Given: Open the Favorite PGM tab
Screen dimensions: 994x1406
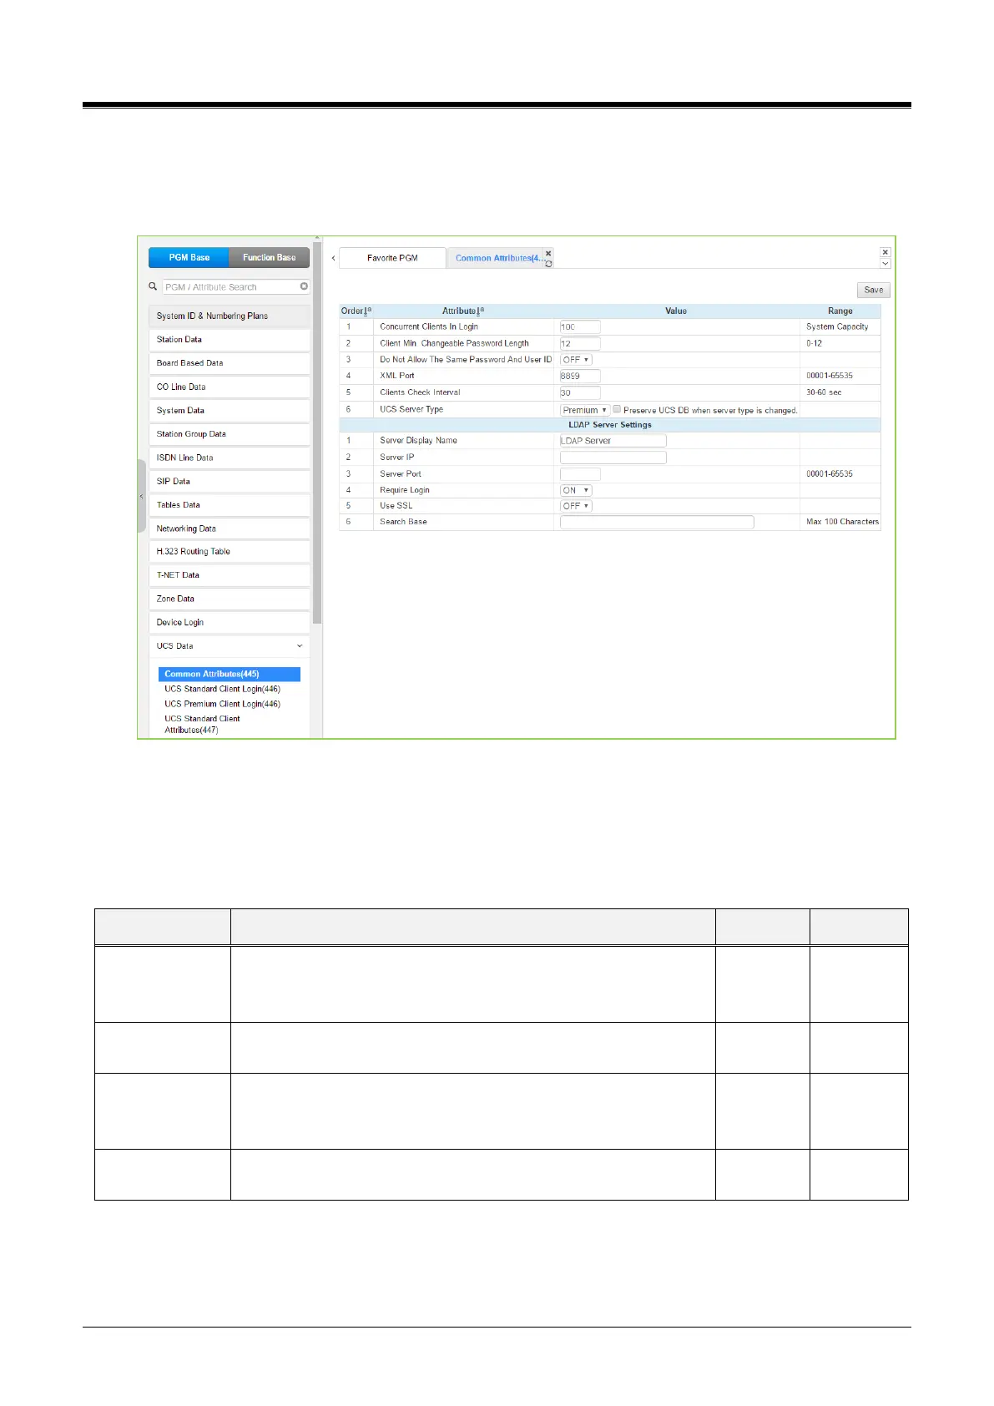Looking at the screenshot, I should [x=392, y=258].
